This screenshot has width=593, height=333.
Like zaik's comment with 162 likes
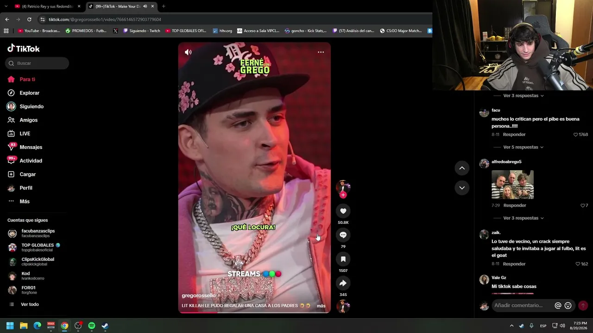click(x=578, y=264)
